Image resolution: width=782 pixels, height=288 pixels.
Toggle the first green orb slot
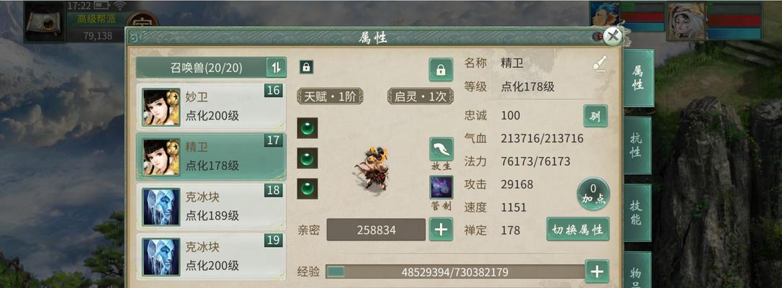[307, 128]
